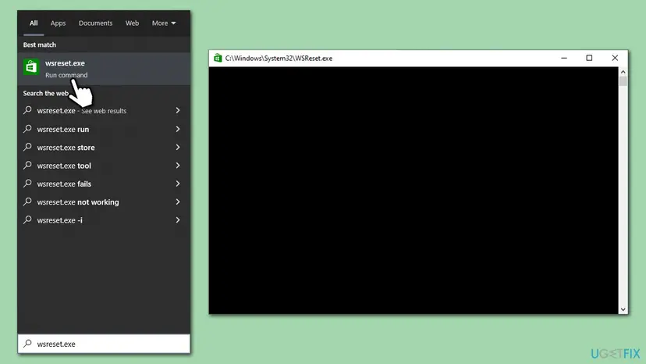Select the wsreset.exe store suggestion
Viewport: 646px width, 364px height.
104,148
